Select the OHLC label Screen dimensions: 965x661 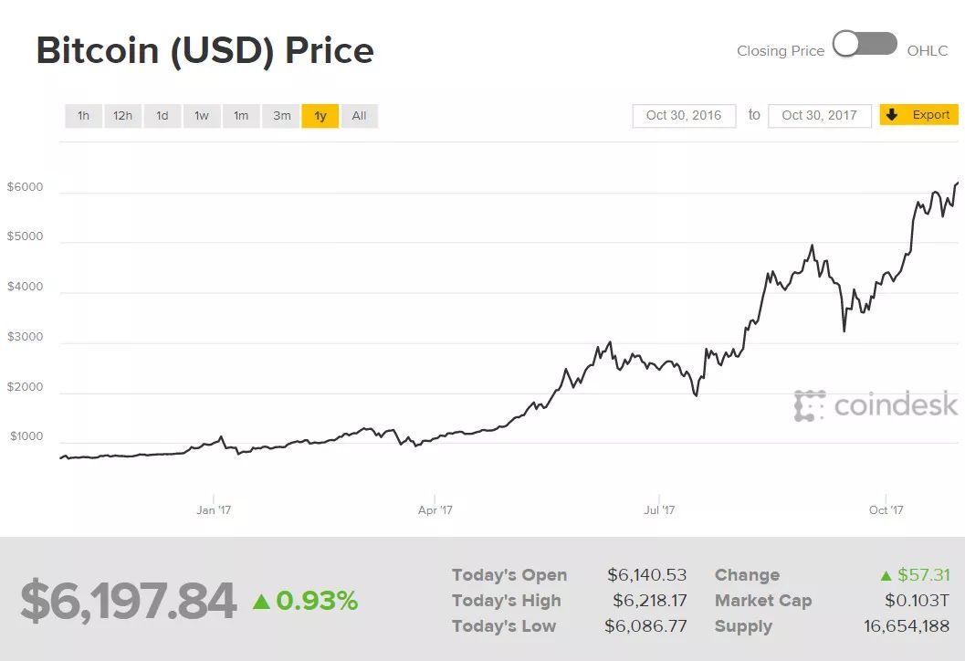tap(927, 51)
